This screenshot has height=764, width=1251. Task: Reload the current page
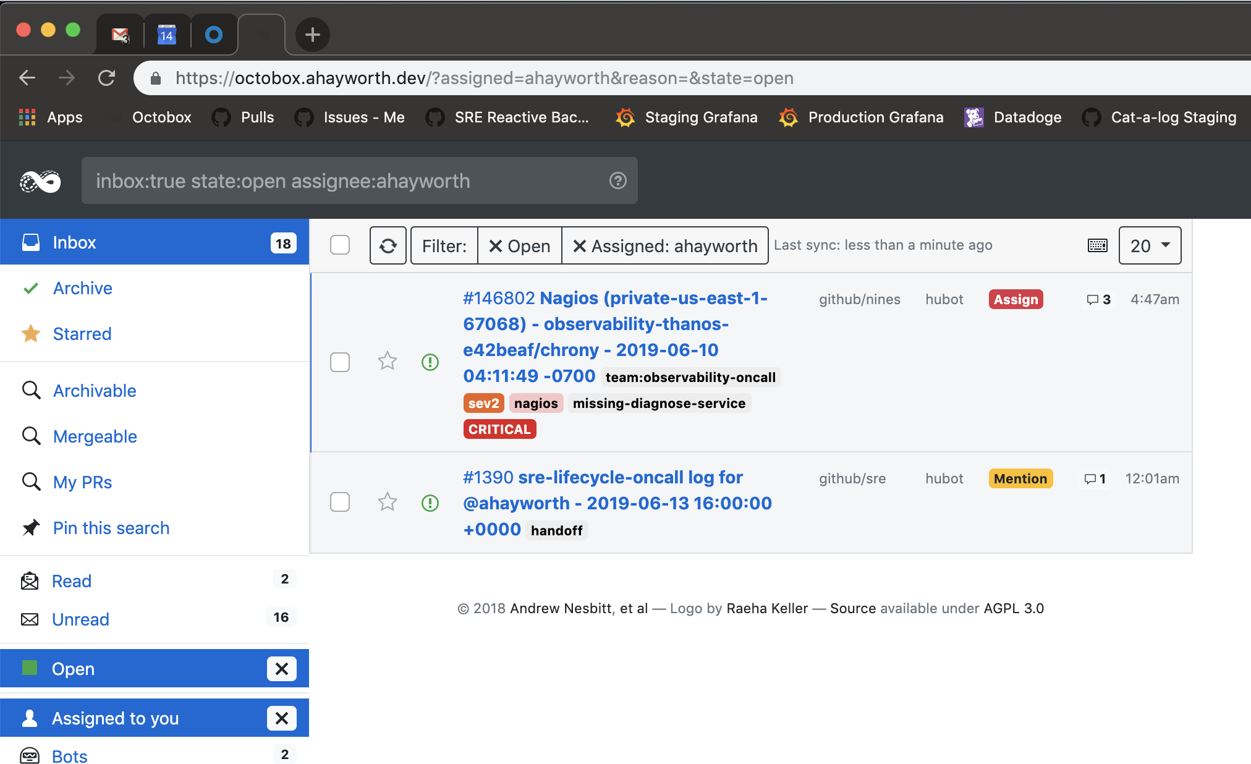(x=107, y=78)
